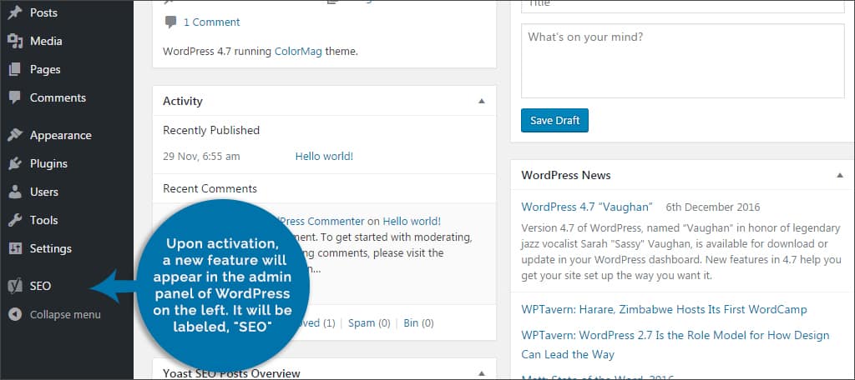Open WordPress 4.7 "Vaughan" news link
The height and width of the screenshot is (380, 855).
(x=587, y=207)
